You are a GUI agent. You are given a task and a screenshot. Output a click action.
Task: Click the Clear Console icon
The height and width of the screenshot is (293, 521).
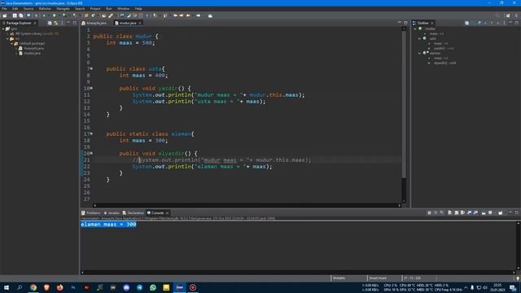pos(449,212)
